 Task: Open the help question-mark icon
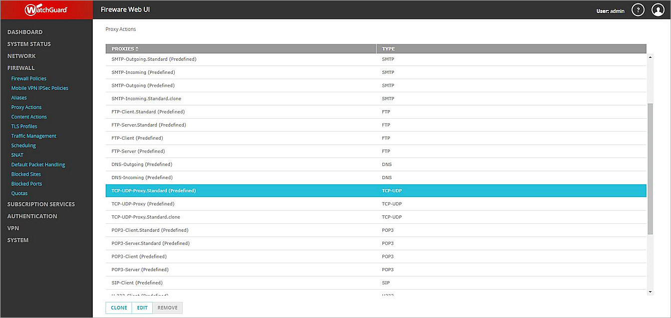coord(638,9)
